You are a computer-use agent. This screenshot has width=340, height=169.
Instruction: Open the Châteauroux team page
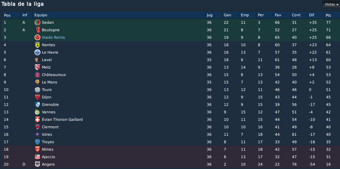coord(54,75)
